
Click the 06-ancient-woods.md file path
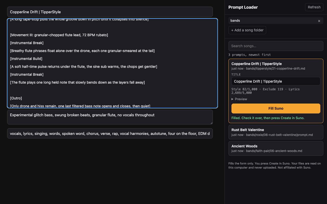point(274,151)
